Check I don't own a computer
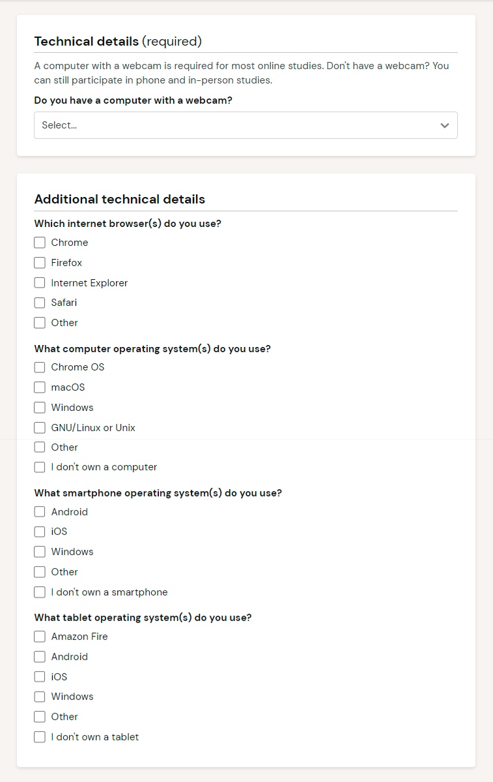 (x=40, y=467)
